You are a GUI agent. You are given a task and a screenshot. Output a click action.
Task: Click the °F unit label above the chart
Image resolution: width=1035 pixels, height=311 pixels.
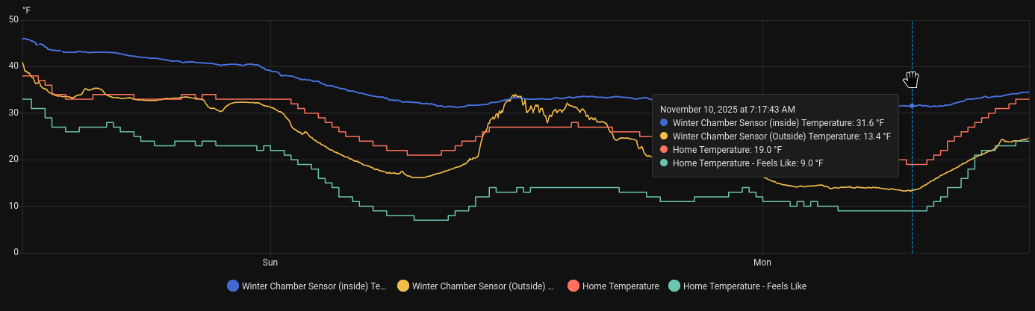coord(28,9)
